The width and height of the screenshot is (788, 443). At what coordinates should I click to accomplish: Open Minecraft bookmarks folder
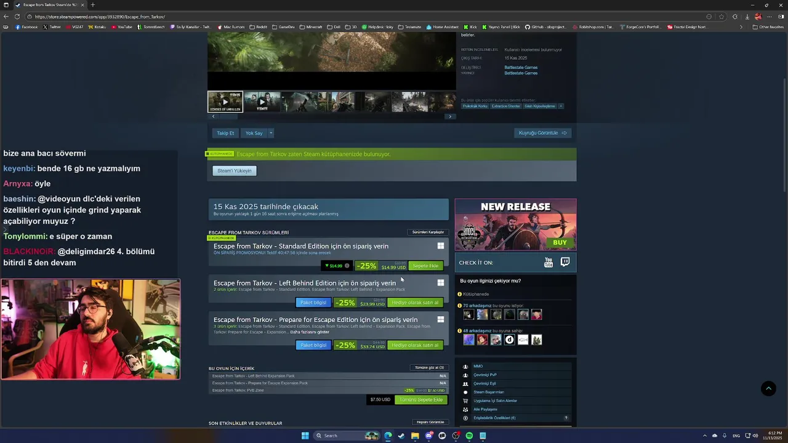coord(311,27)
